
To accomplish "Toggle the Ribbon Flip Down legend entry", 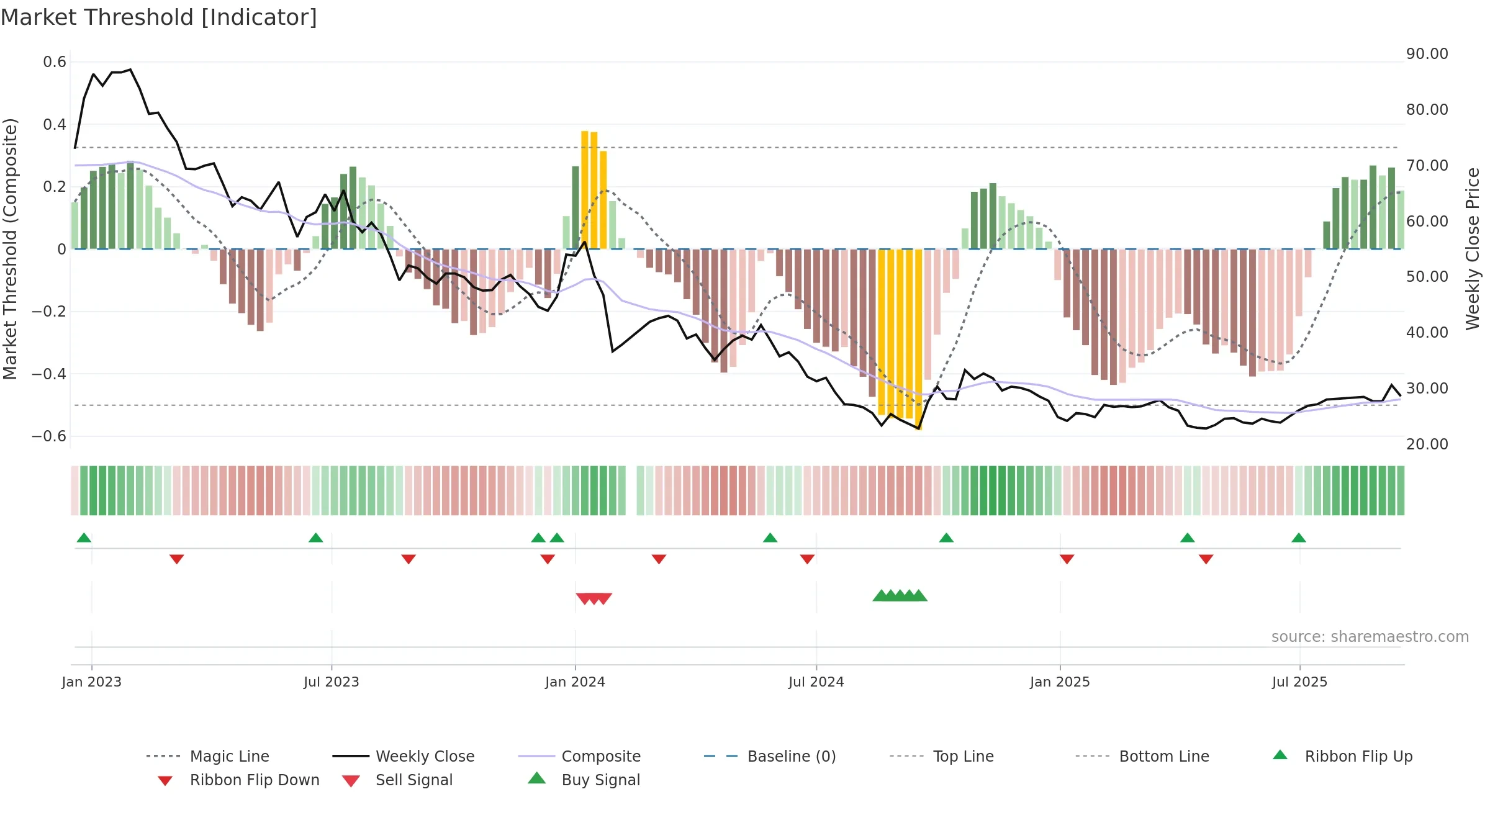I will click(238, 780).
